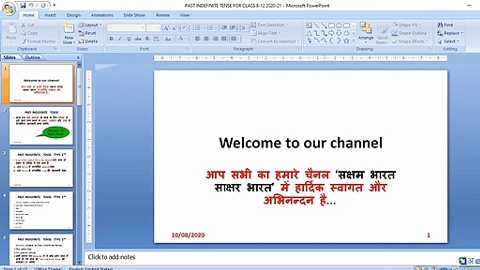Open the Animations tab
The image size is (480, 270).
[102, 15]
